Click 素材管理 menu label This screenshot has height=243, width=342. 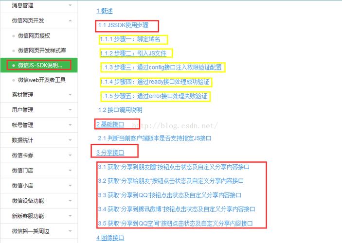click(x=22, y=95)
